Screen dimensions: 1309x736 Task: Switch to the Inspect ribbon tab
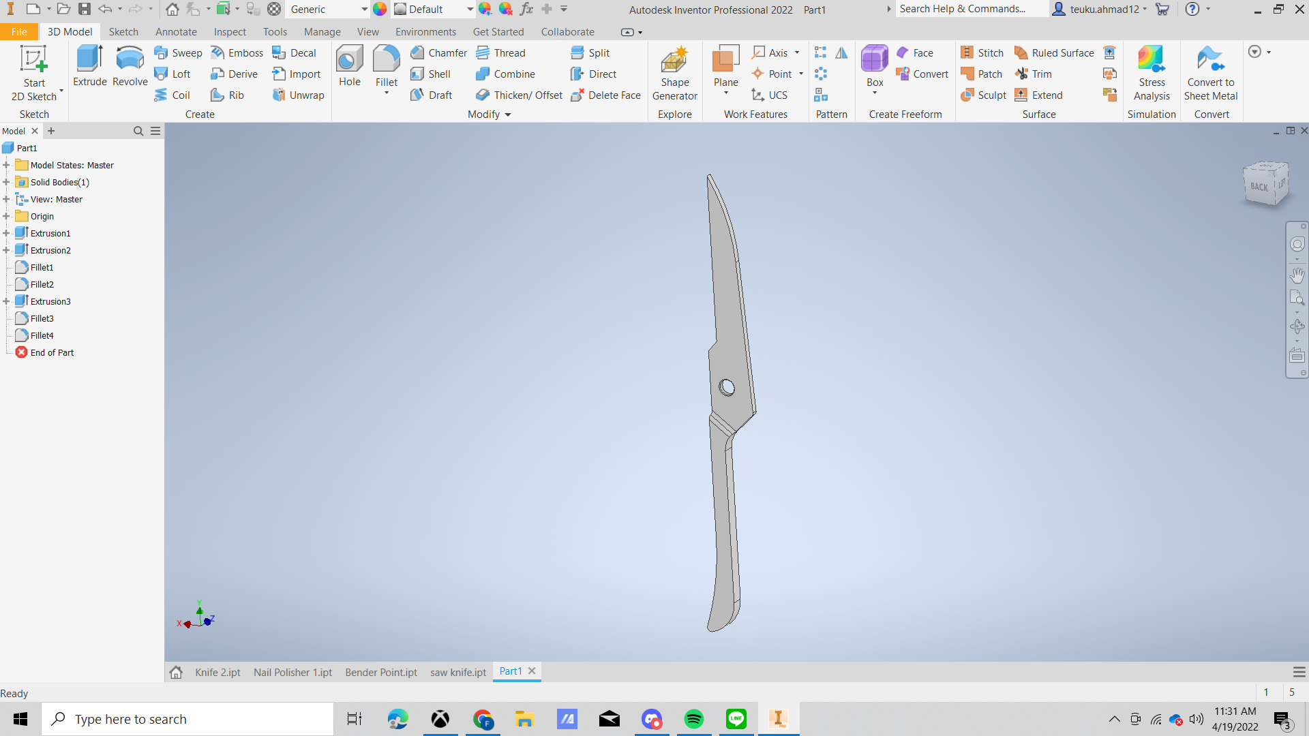229,31
